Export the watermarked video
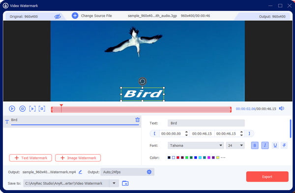Viewport: 295px width, 193px height. coord(267,177)
